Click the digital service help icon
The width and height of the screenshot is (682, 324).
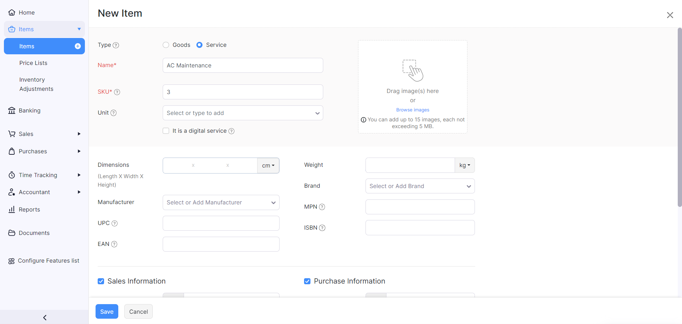tap(231, 131)
